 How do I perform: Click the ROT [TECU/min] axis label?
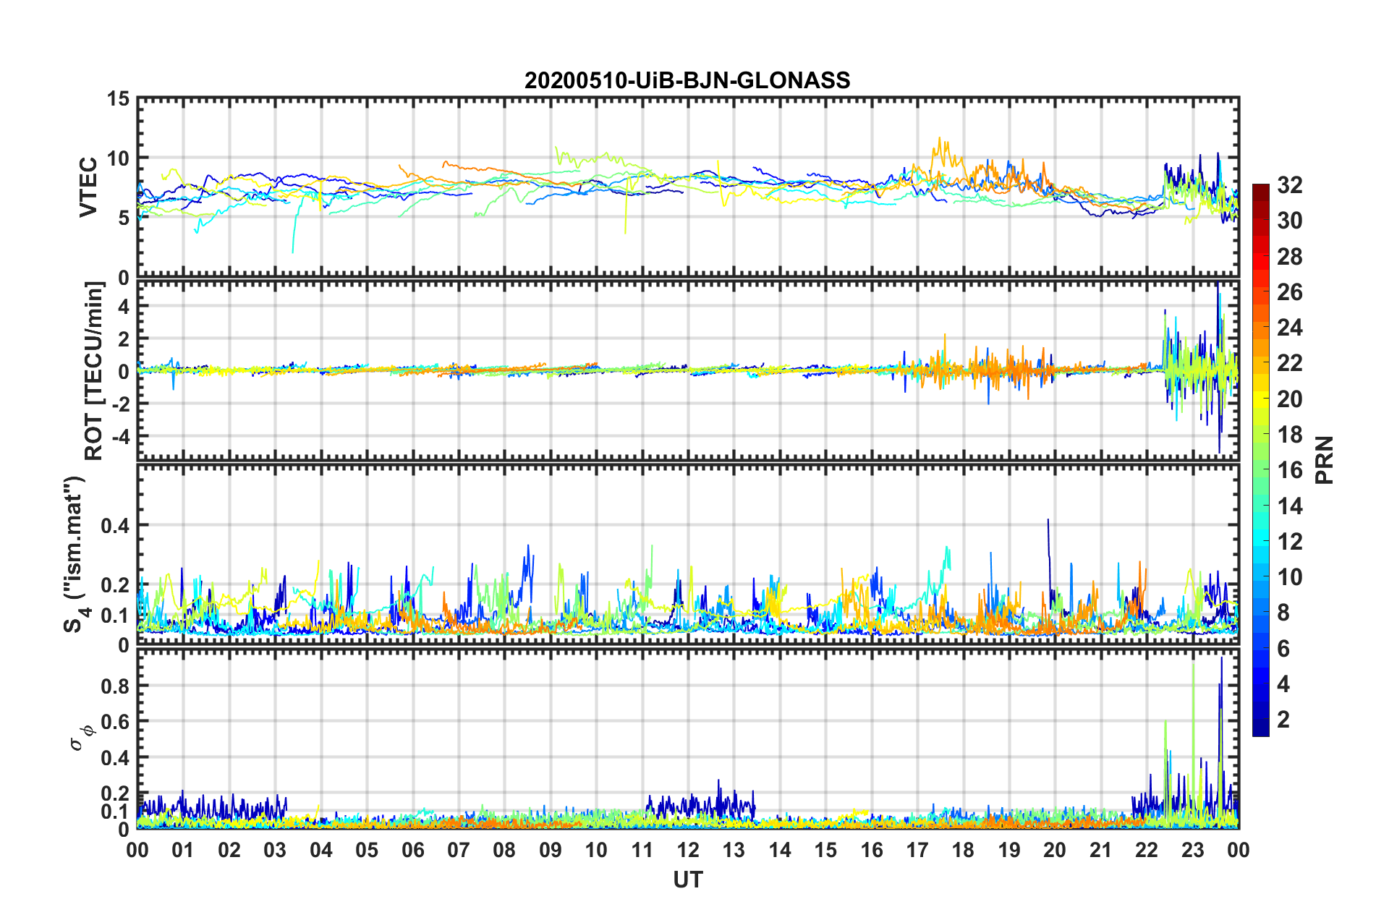pos(94,371)
